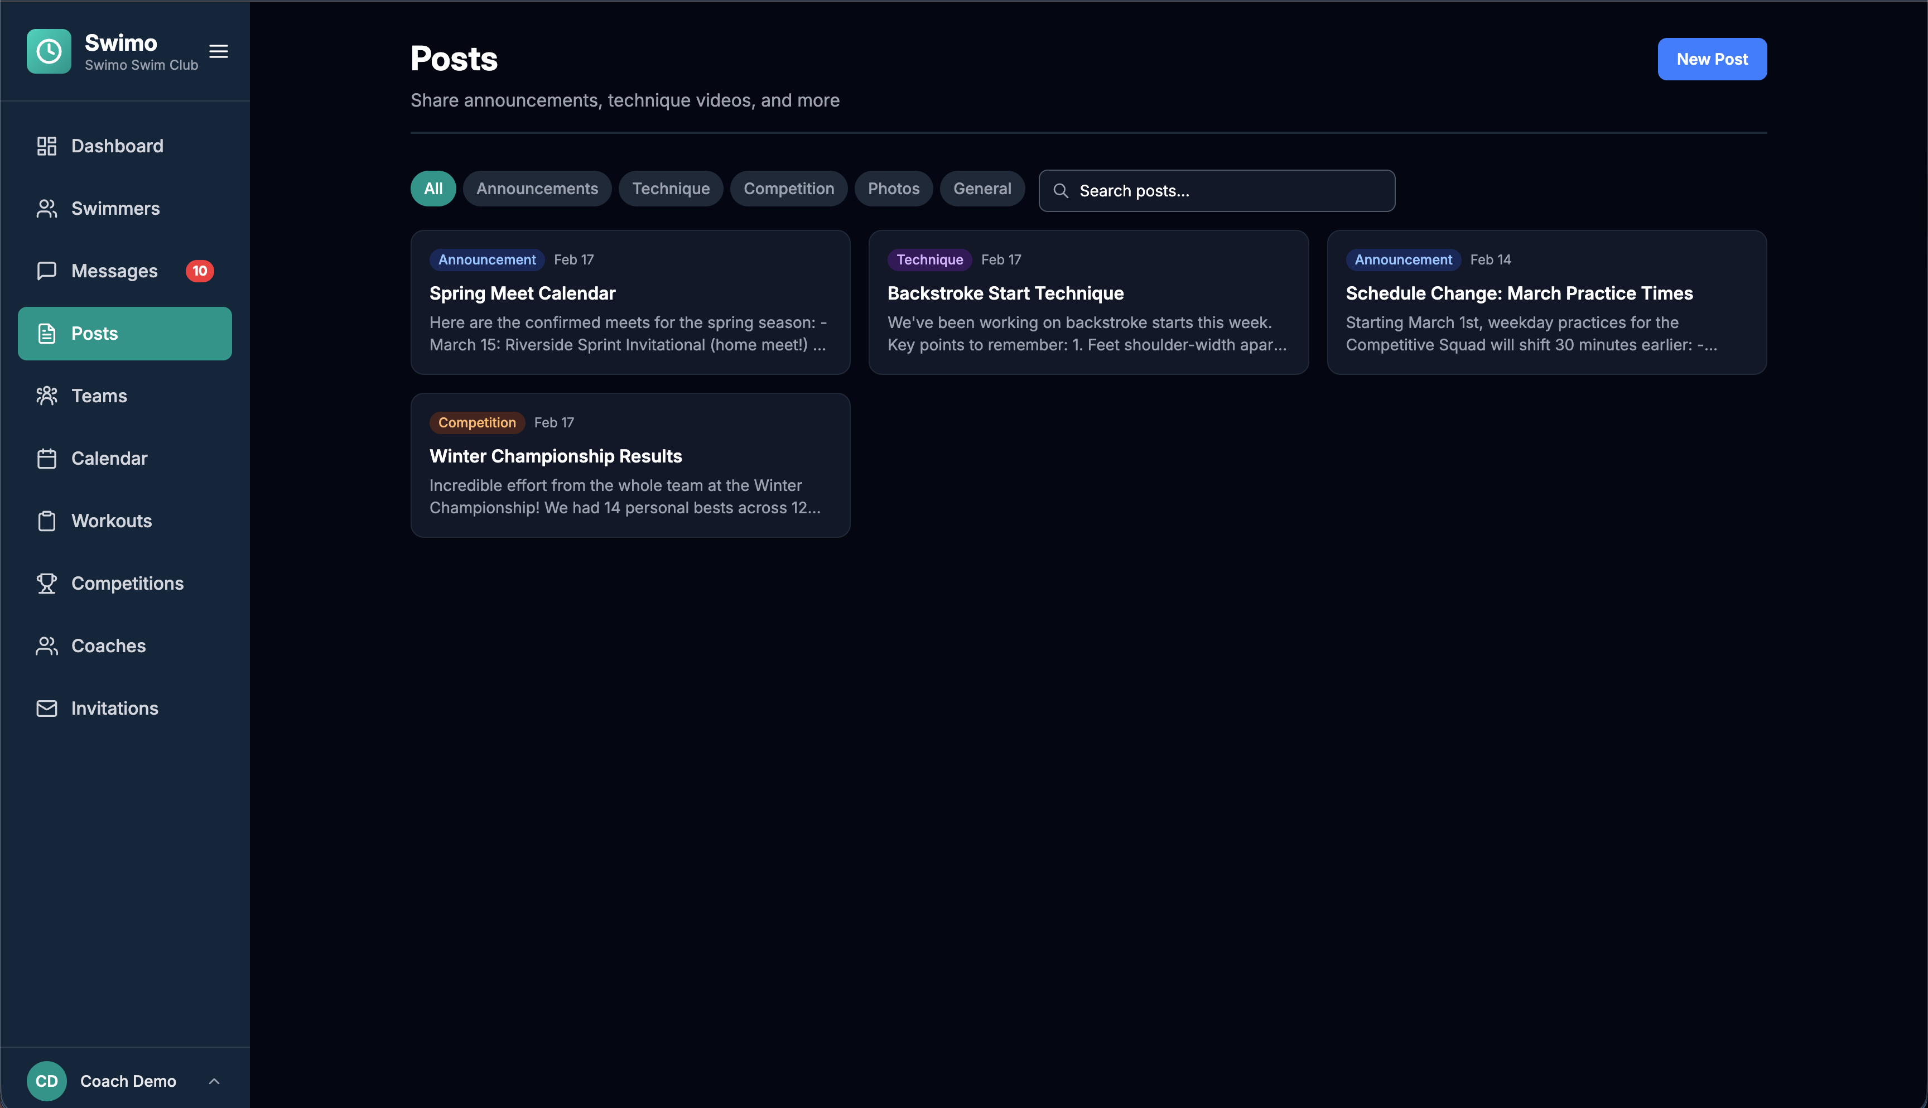1928x1108 pixels.
Task: Click the Coaches icon in the sidebar
Action: tap(46, 645)
